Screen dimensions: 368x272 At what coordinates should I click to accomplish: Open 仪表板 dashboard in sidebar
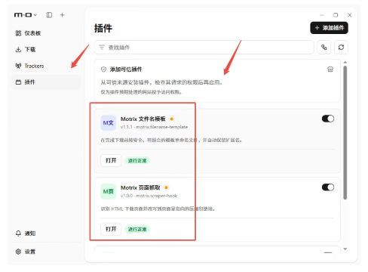(x=46, y=33)
